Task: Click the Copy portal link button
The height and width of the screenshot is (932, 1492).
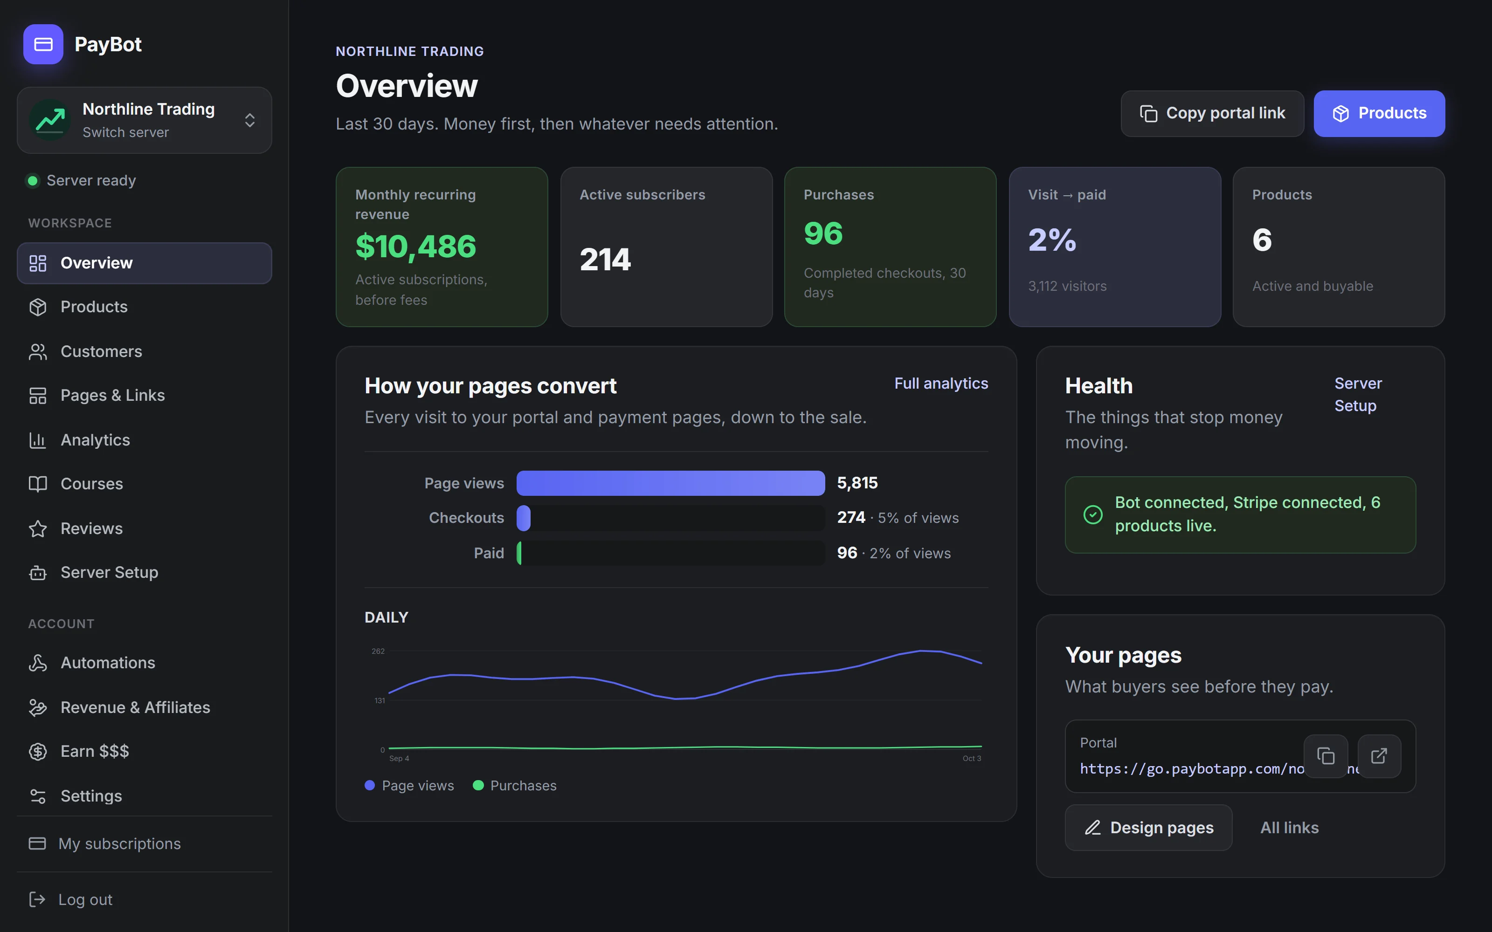Action: (1212, 113)
